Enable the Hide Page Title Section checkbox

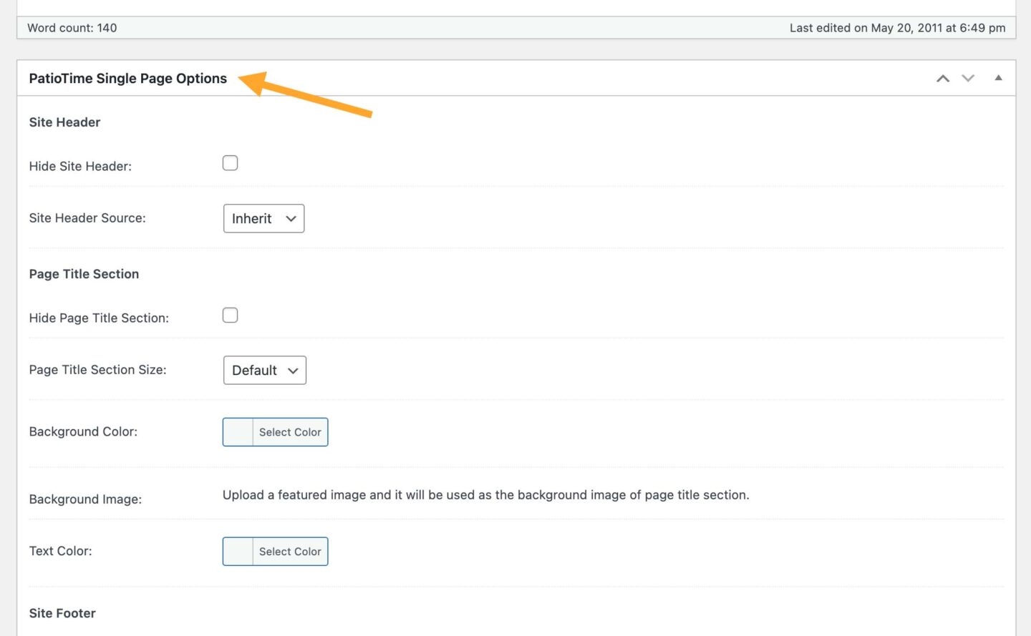pyautogui.click(x=230, y=315)
